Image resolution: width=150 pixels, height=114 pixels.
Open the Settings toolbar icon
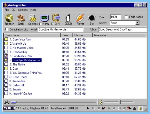33,18
